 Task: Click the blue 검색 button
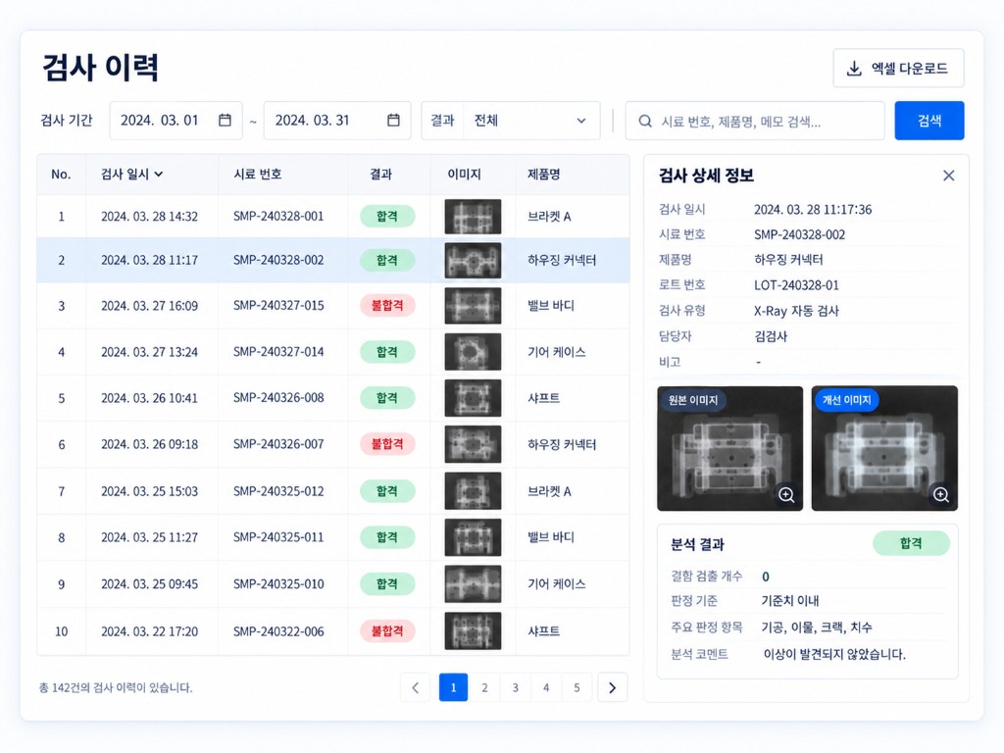[x=929, y=121]
